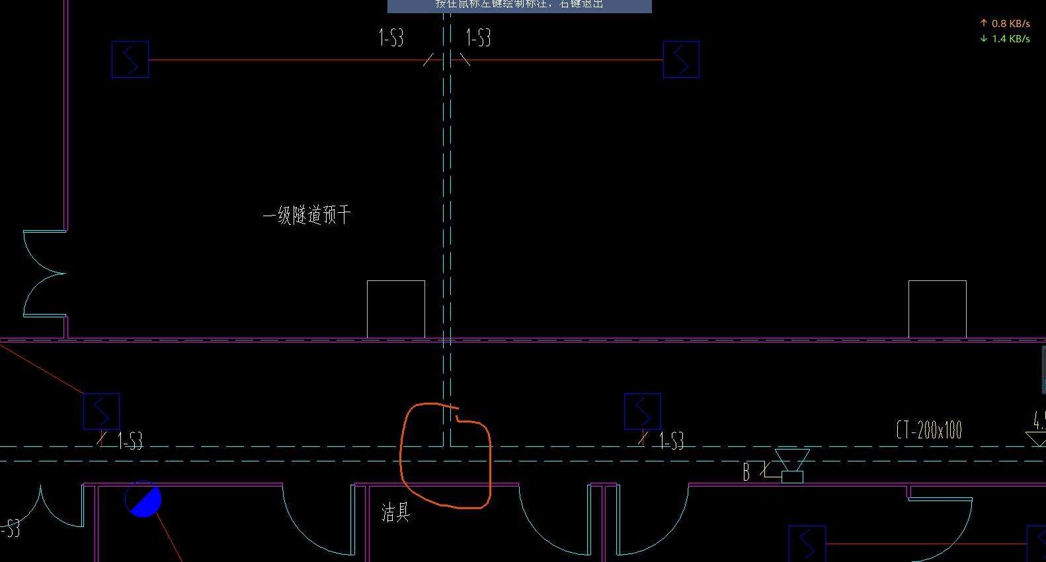Click the letter B label beside the yellow tick

[746, 471]
